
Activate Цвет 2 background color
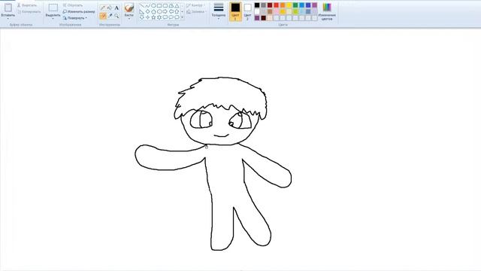click(x=247, y=12)
